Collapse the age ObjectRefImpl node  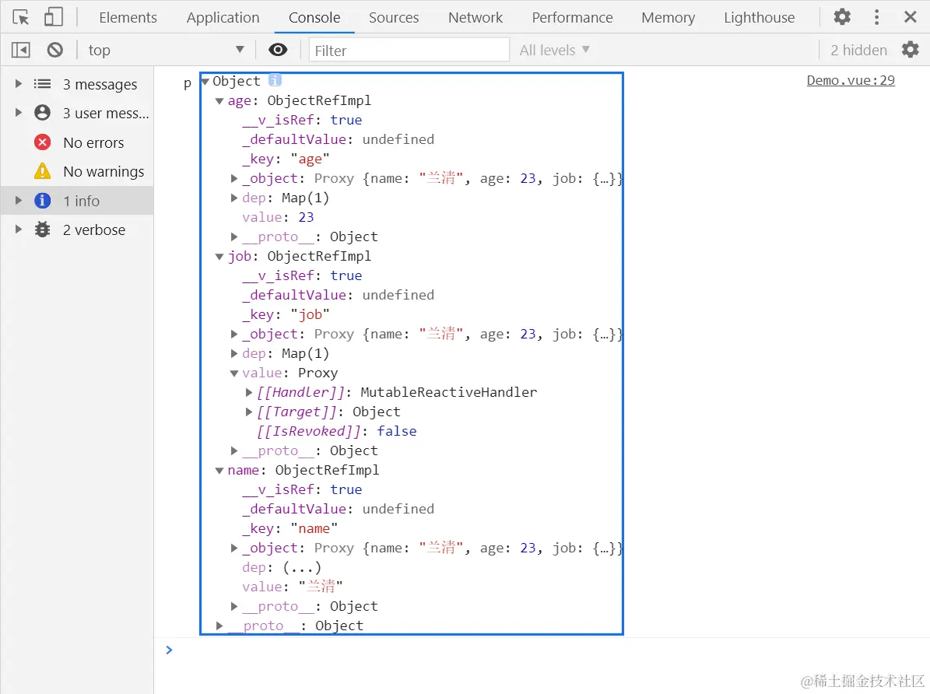coord(219,101)
